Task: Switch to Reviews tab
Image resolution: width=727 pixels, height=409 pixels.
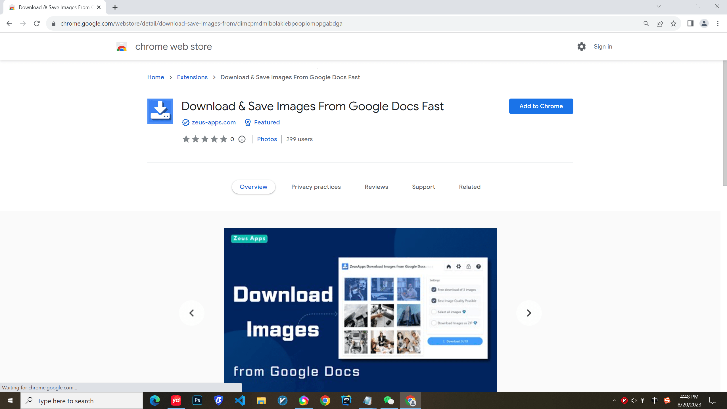Action: (x=376, y=187)
